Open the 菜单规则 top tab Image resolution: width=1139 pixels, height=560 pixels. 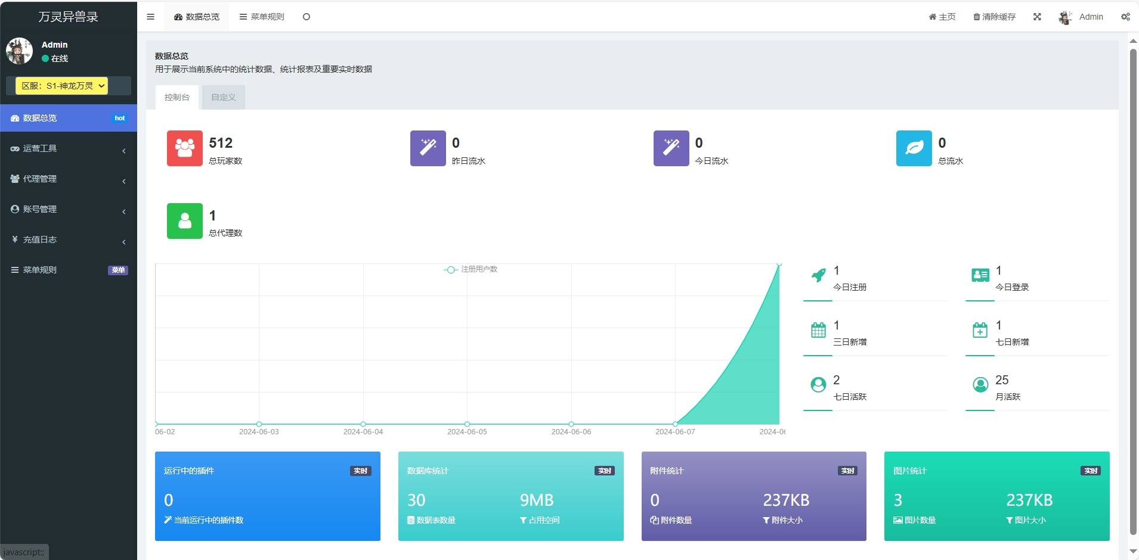click(x=262, y=17)
